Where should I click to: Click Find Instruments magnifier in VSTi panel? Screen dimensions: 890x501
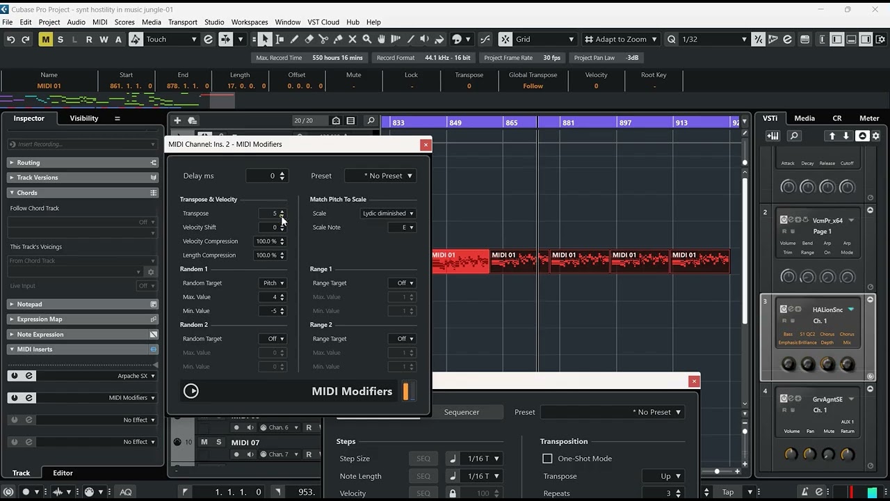tap(794, 136)
